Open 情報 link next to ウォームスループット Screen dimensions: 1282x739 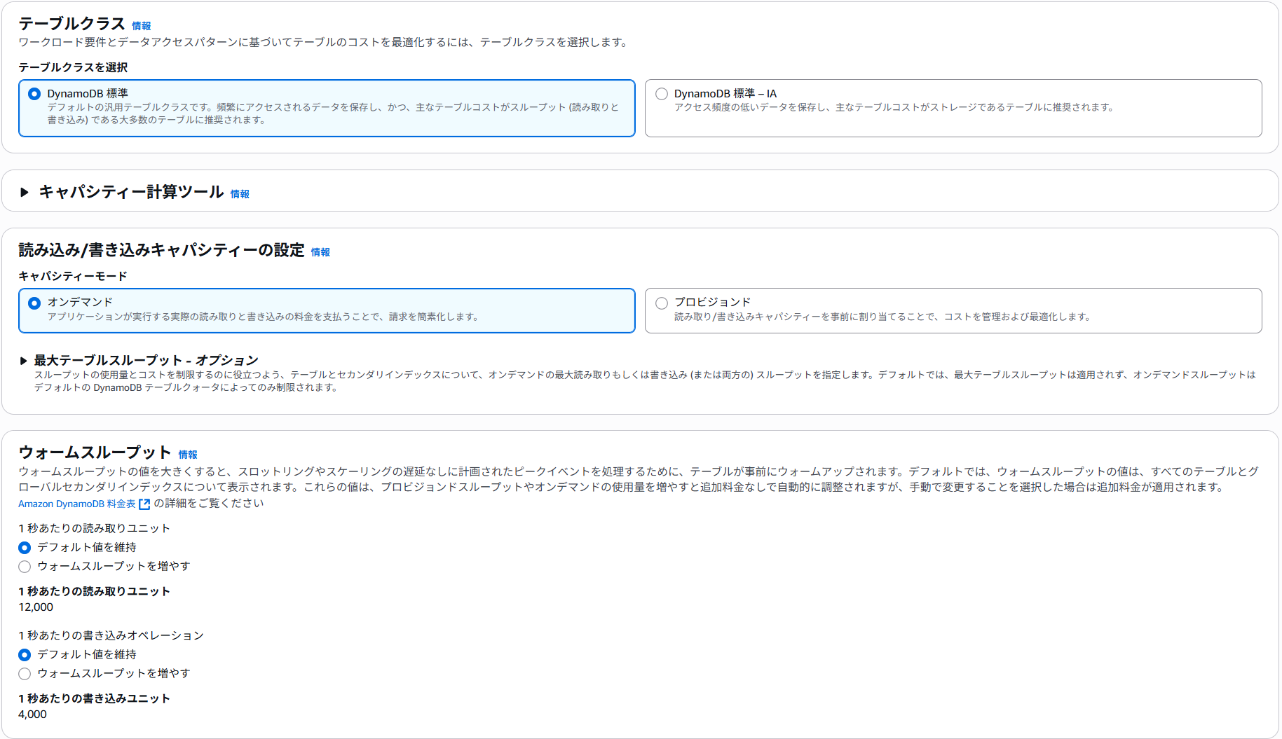coord(188,455)
